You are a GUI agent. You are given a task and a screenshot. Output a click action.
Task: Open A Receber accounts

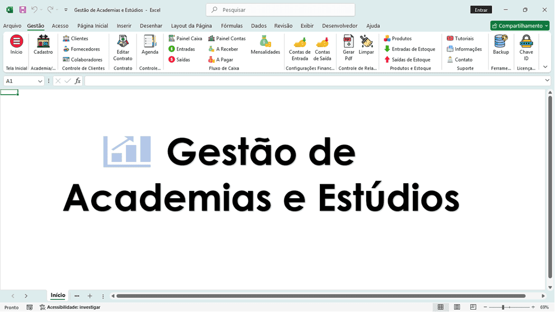[223, 49]
